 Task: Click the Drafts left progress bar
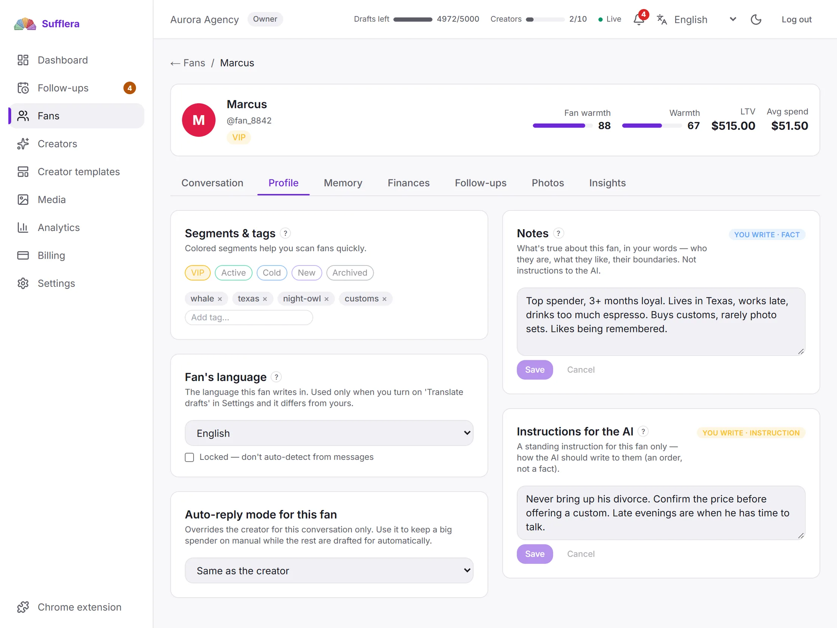(x=413, y=19)
